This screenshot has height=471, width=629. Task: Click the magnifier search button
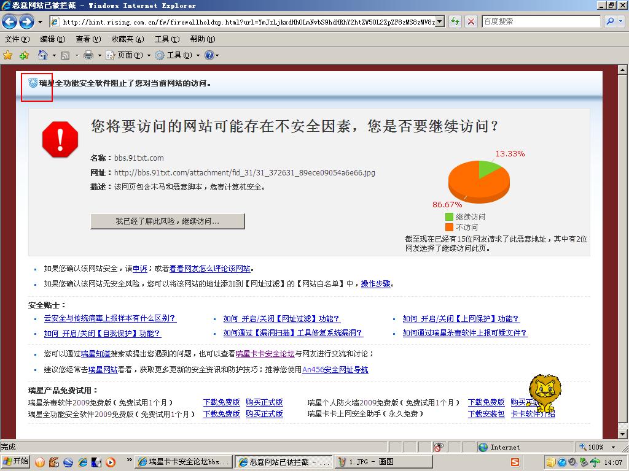[x=610, y=21]
